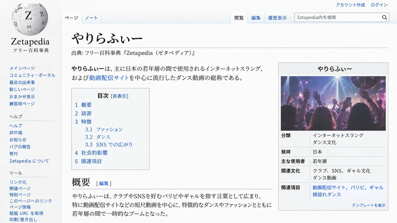Open the 編集 tab
This screenshot has width=397, height=223.
point(256,18)
